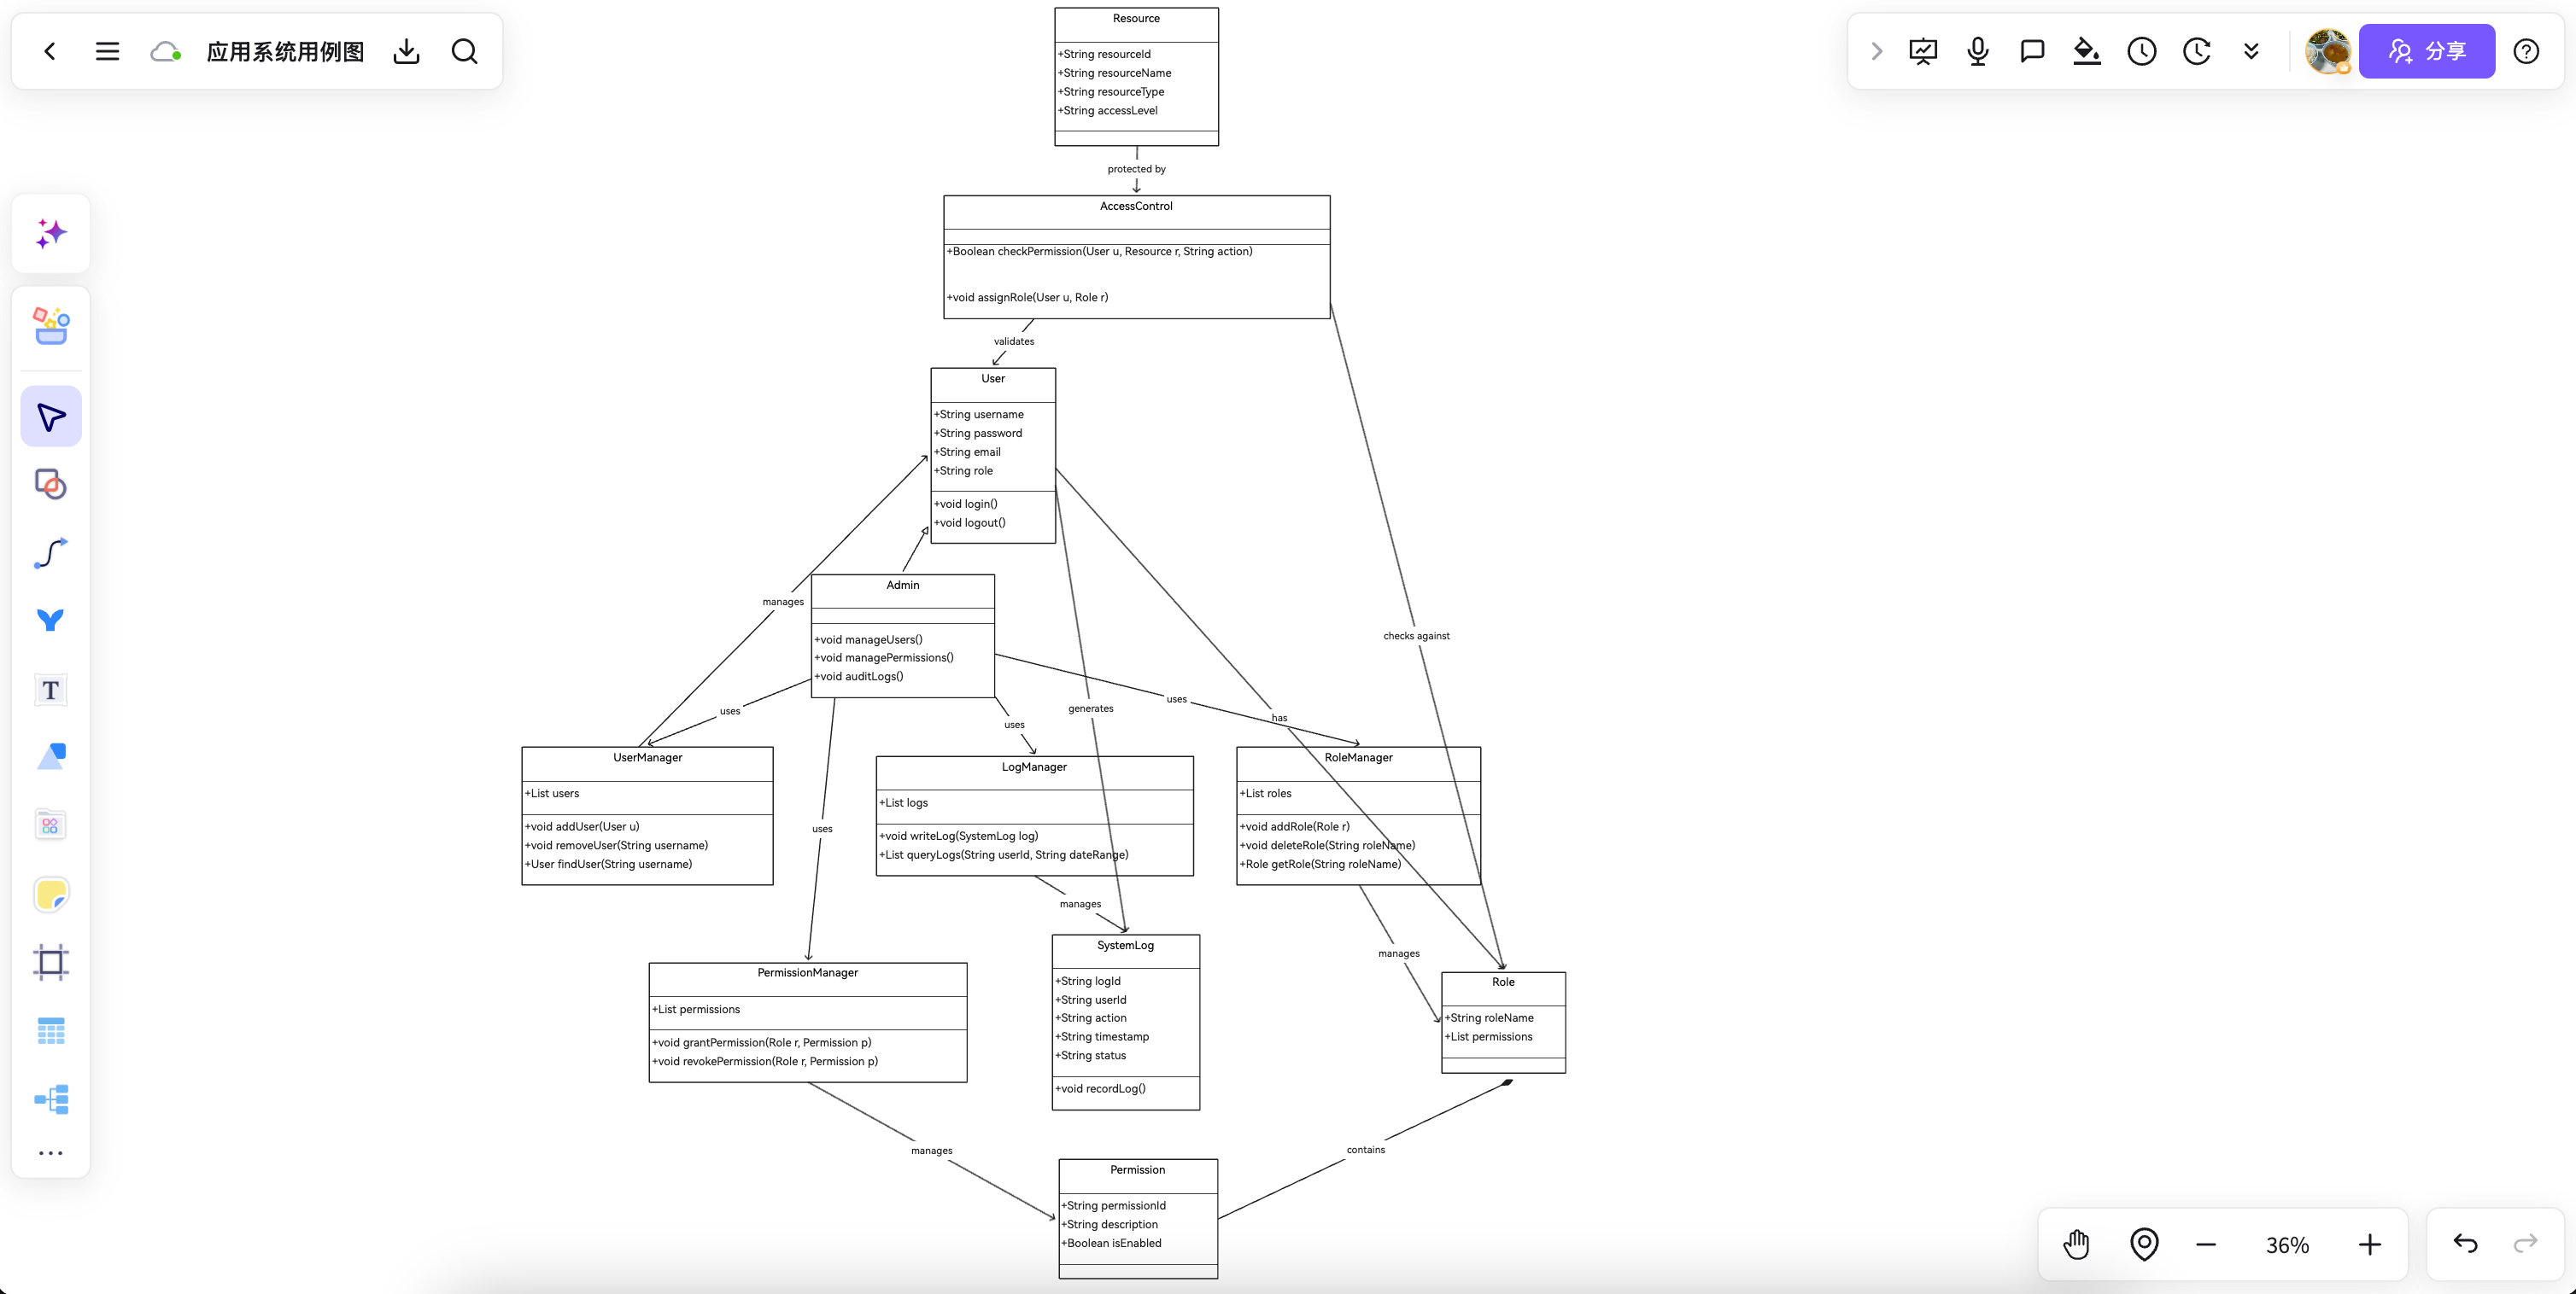Open the 36% zoom level menu
The image size is (2576, 1294).
click(2287, 1245)
